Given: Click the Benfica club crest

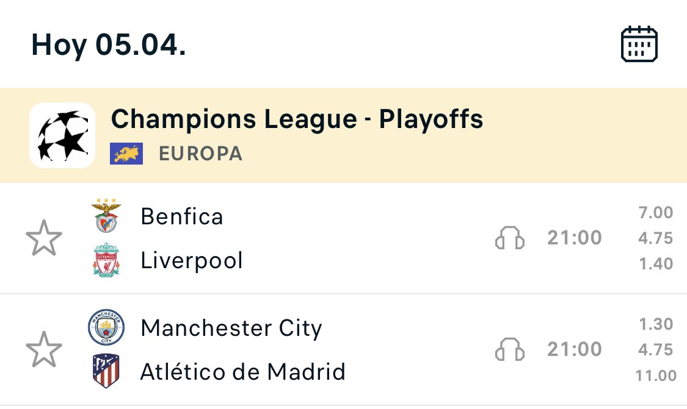Looking at the screenshot, I should tap(106, 216).
